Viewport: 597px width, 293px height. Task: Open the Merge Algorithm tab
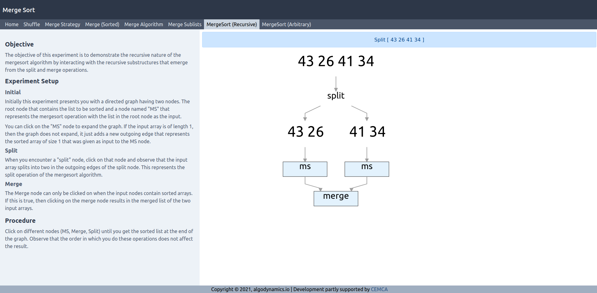[x=143, y=24]
